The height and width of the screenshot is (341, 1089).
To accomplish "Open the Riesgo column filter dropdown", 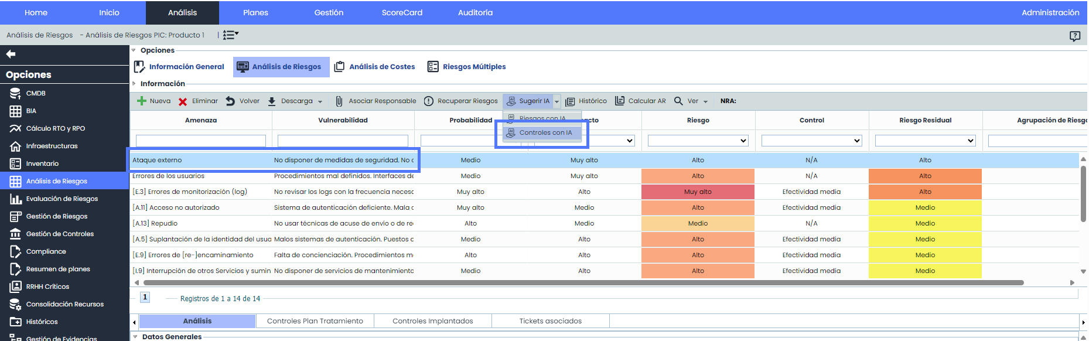I will click(698, 141).
